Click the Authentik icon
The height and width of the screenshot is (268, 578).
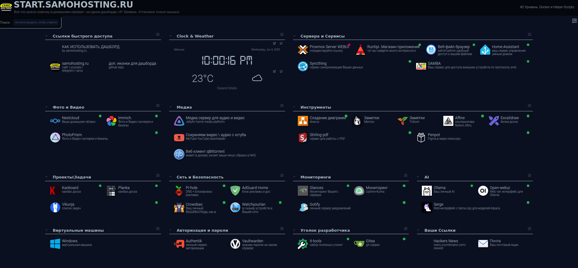179,244
